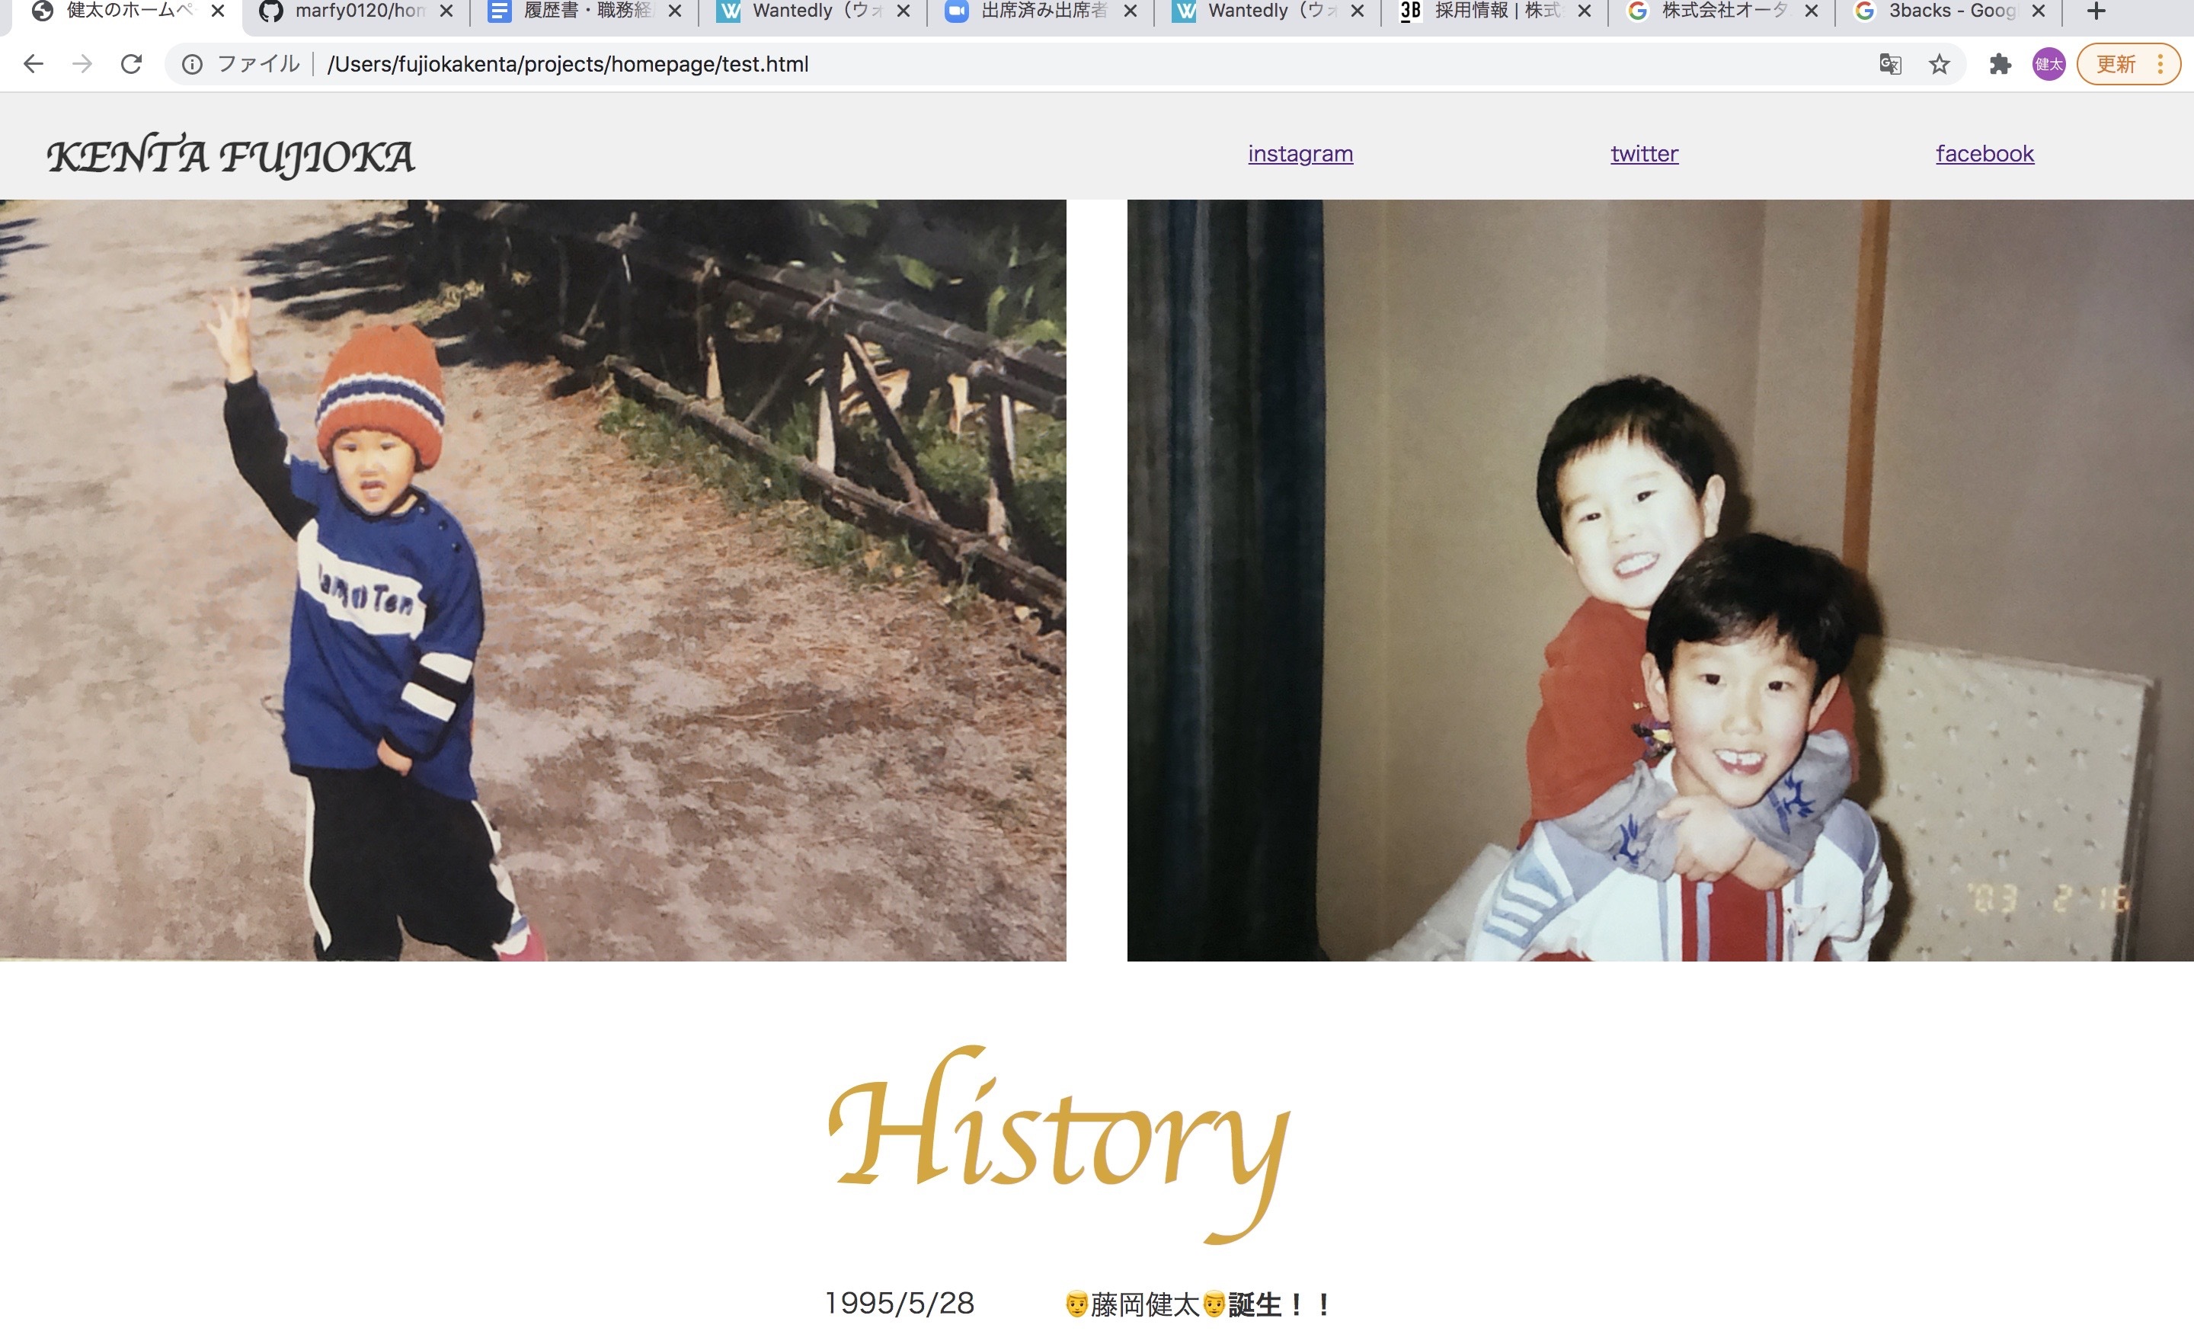Click the browser forward arrow
Image resolution: width=2194 pixels, height=1344 pixels.
coord(82,64)
